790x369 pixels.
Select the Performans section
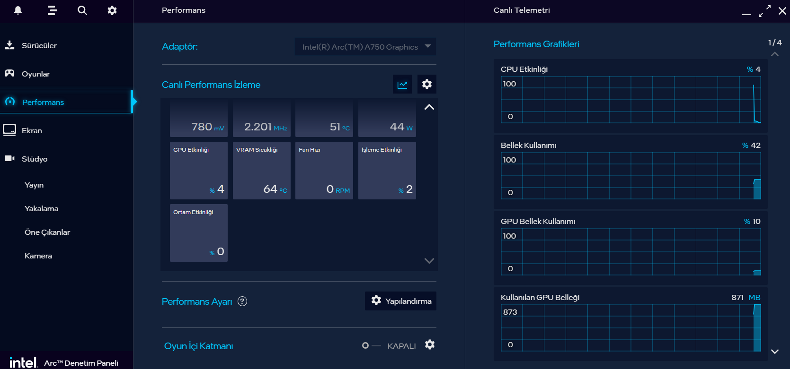(66, 102)
